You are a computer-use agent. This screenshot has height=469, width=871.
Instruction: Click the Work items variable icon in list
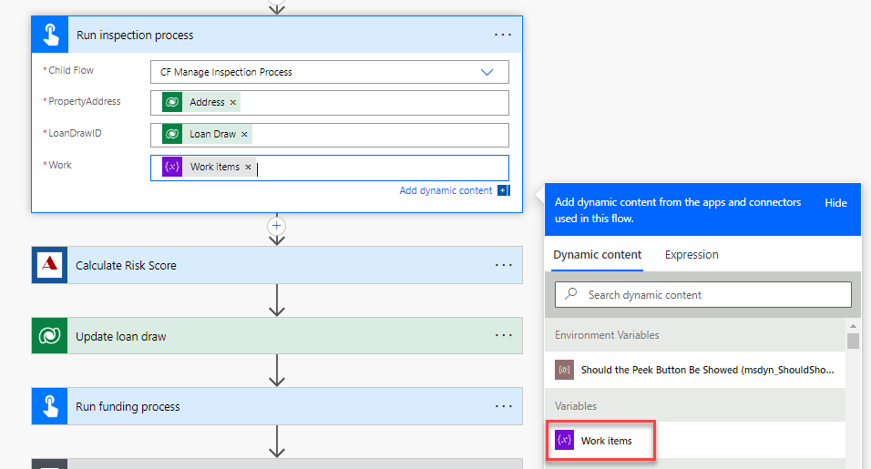565,441
